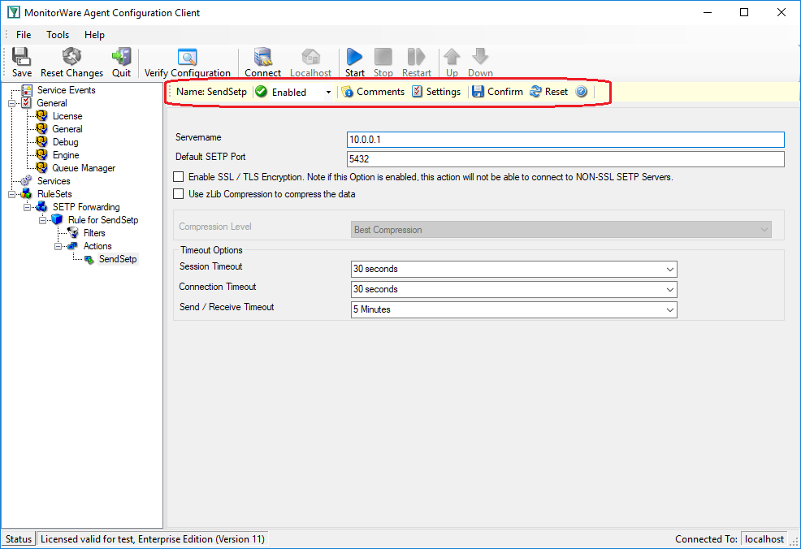Select the SendSetp action tree item
The height and width of the screenshot is (549, 801).
(x=118, y=259)
